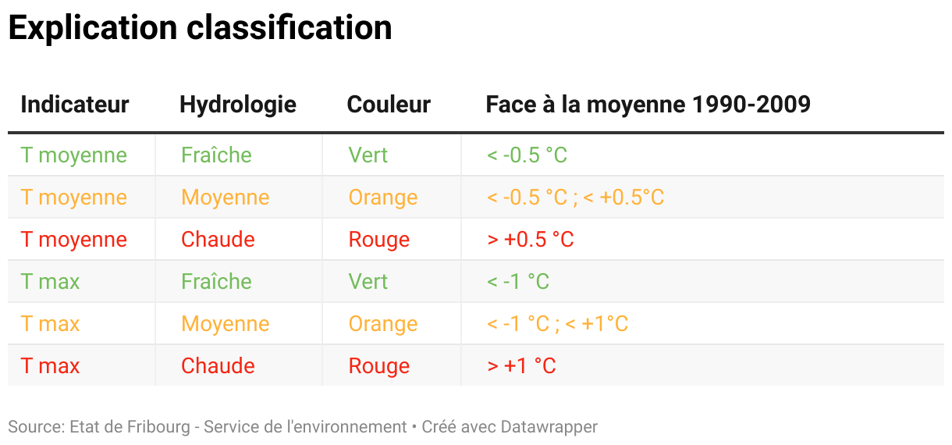Click the 'Explication classification' title
Viewport: 952px width, 445px height.
point(200,29)
